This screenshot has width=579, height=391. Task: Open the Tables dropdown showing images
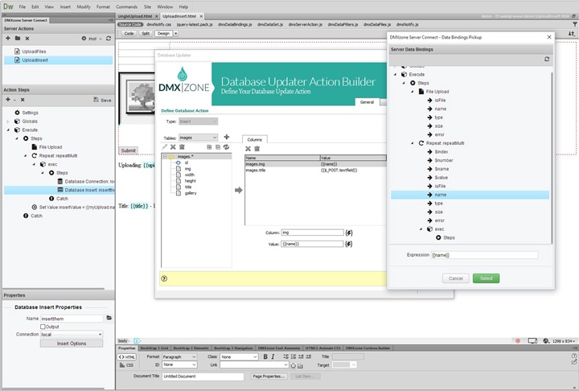[199, 138]
